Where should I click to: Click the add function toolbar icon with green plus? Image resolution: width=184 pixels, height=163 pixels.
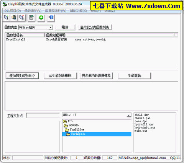7,18
